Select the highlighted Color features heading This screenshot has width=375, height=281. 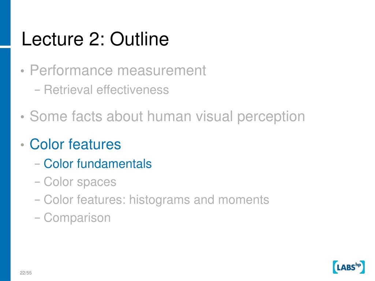tap(75, 144)
